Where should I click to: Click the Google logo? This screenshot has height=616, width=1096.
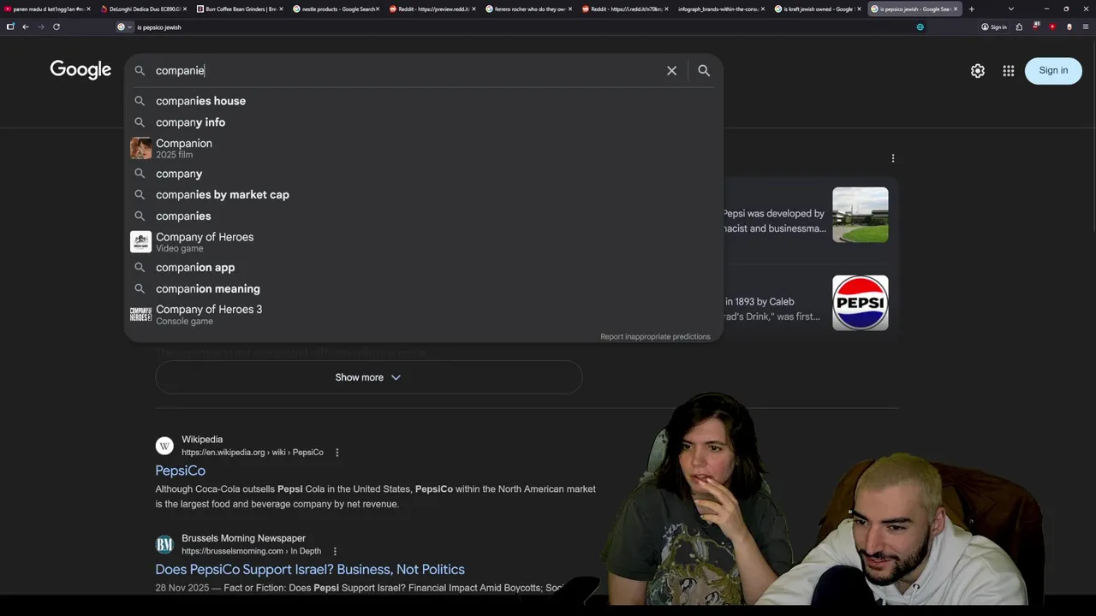click(x=80, y=70)
